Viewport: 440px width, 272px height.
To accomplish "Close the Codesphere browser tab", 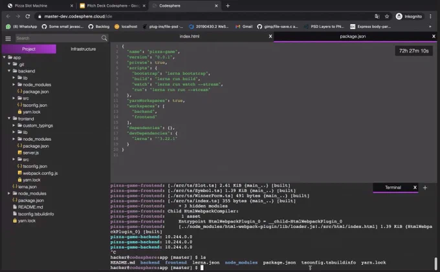I will pyautogui.click(x=216, y=6).
